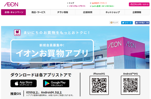
Task: Click the AEON お問い合わせ button
Action: (x=139, y=4)
